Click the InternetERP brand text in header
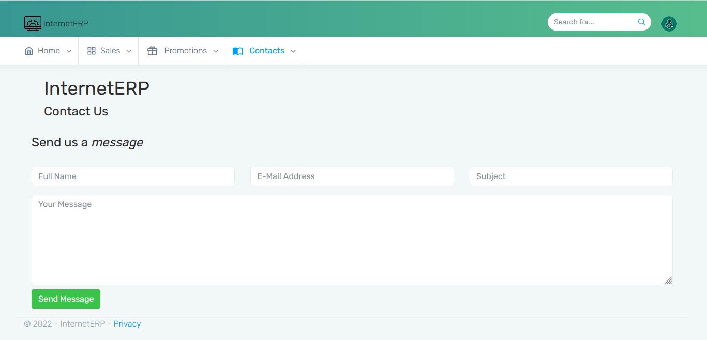The width and height of the screenshot is (707, 340). point(66,24)
